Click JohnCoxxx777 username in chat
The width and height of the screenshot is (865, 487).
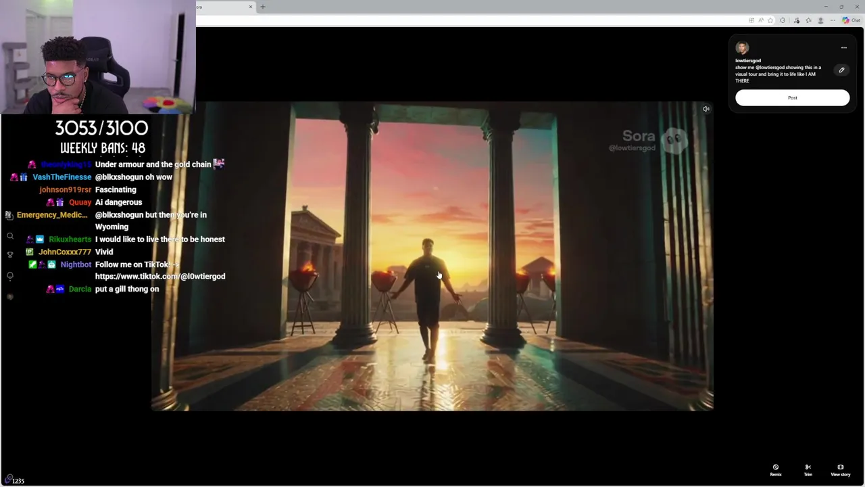tap(65, 252)
